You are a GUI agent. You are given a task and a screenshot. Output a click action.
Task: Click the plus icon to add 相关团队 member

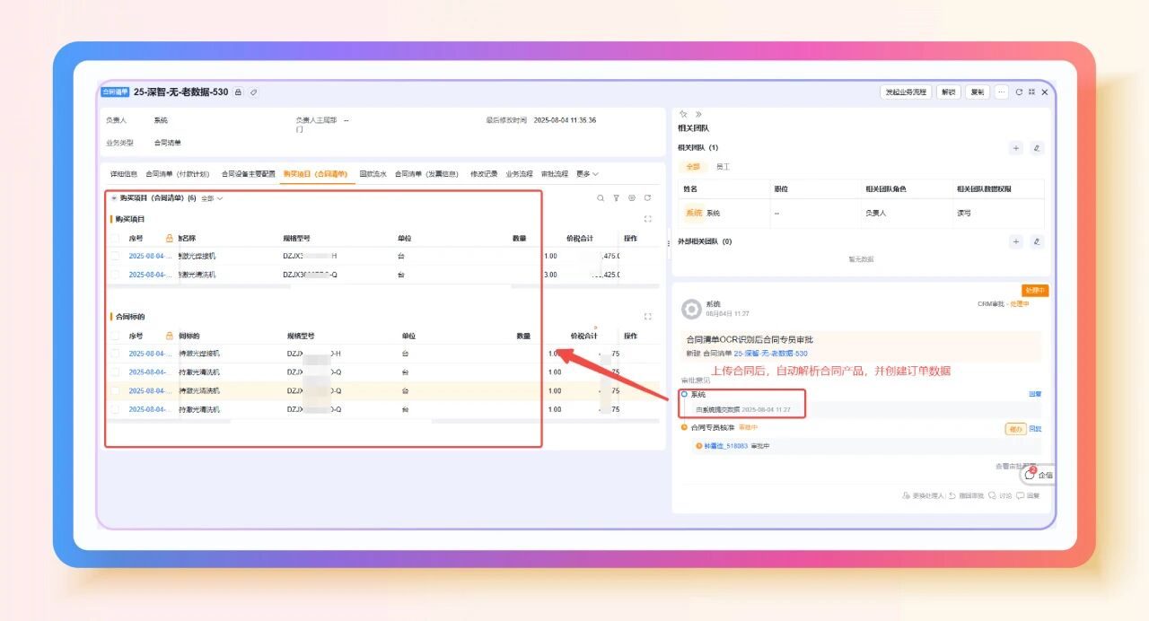(1016, 148)
